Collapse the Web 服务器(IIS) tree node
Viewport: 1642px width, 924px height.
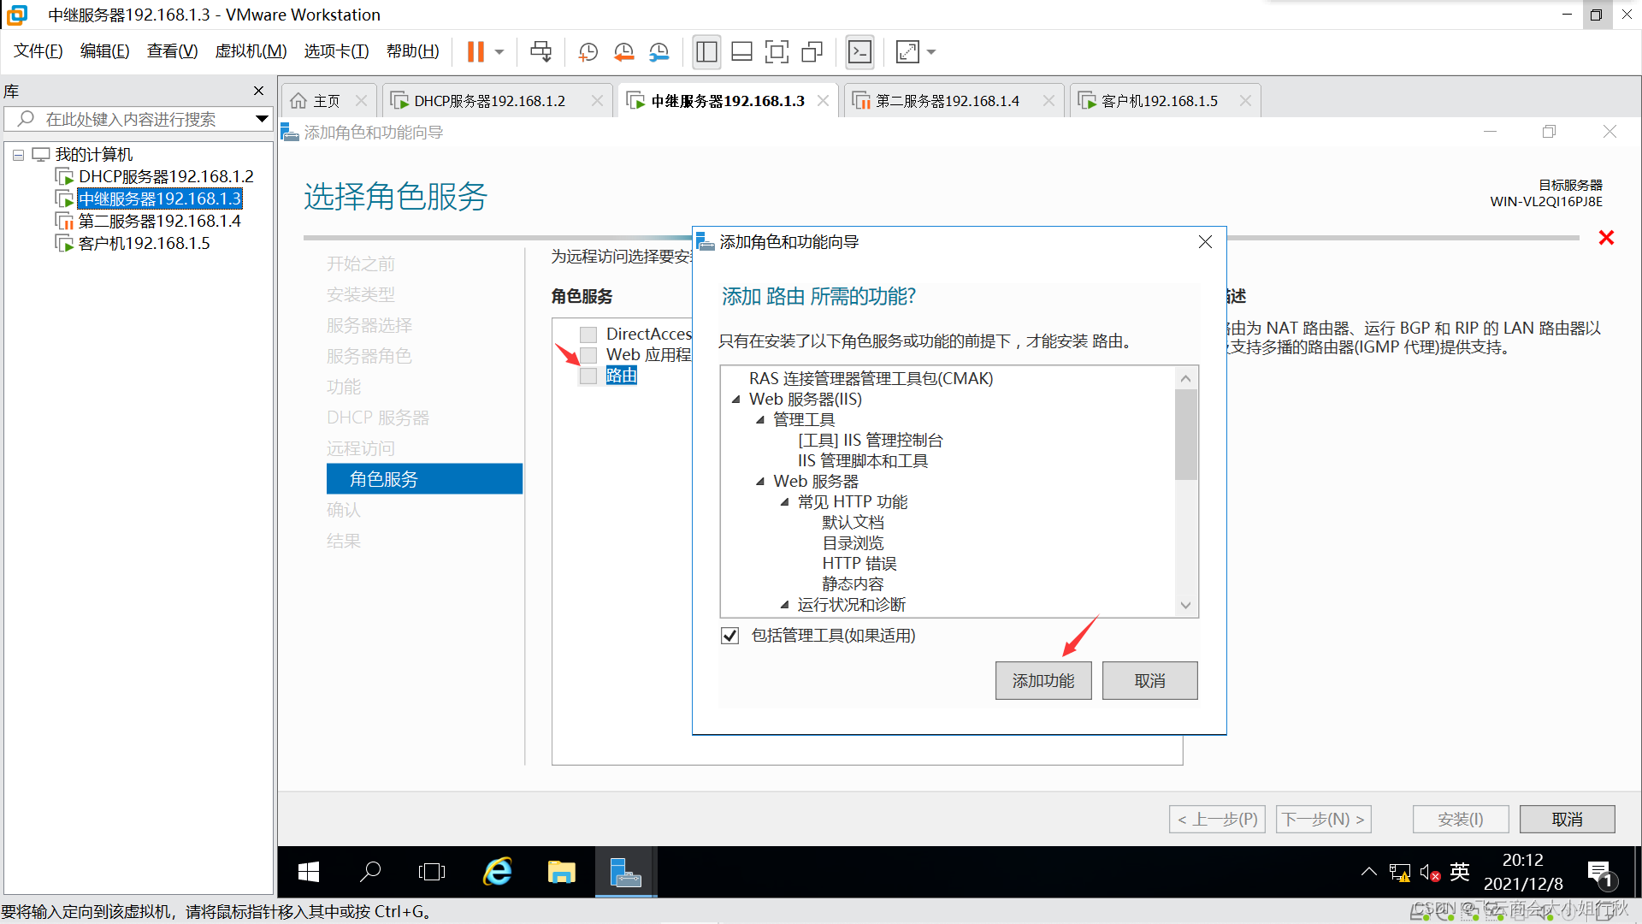tap(735, 400)
